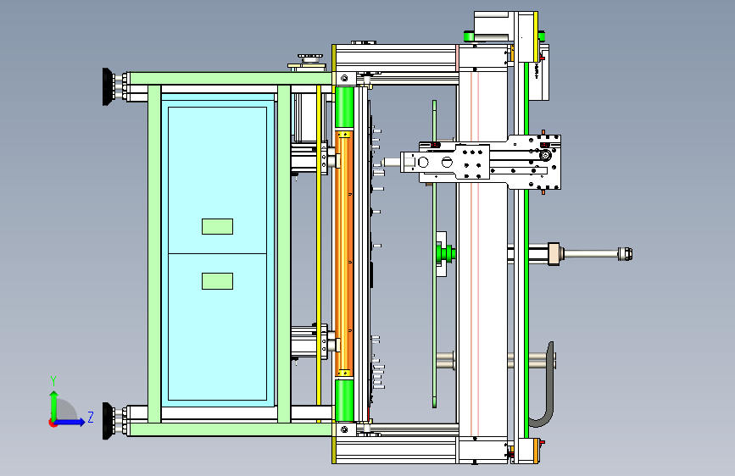Select the bottom-left black leveling foot
735x476 pixels.
coord(109,421)
